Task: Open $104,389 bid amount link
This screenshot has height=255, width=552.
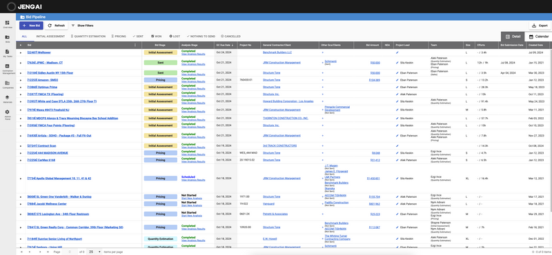Action: click(x=374, y=80)
